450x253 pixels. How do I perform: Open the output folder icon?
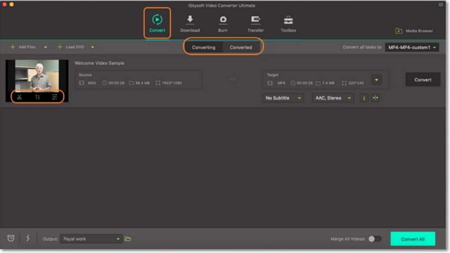(x=128, y=239)
